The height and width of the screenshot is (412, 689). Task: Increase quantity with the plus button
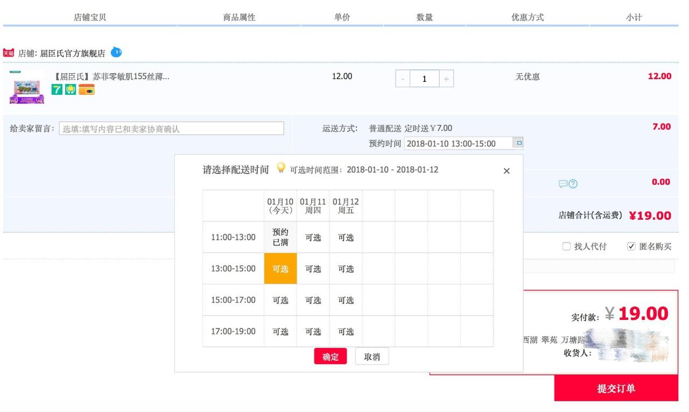[446, 79]
